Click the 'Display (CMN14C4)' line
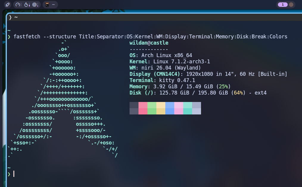Viewport: 302px width, 187px height. point(208,74)
